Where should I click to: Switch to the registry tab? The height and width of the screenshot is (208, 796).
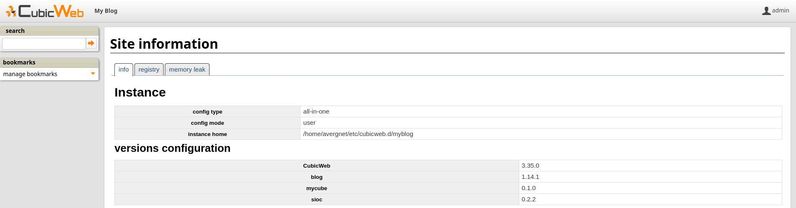[149, 69]
